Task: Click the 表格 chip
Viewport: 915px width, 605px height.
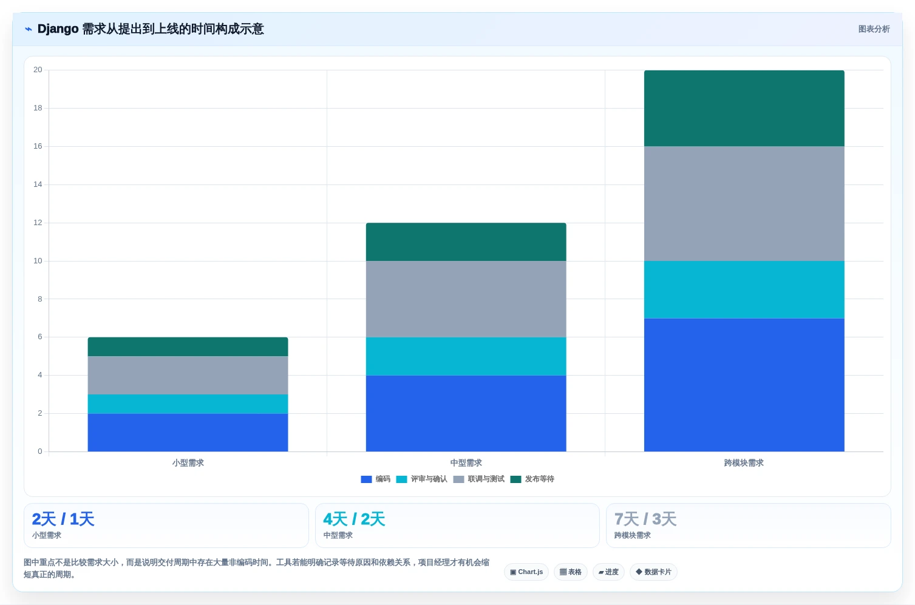Action: click(570, 572)
